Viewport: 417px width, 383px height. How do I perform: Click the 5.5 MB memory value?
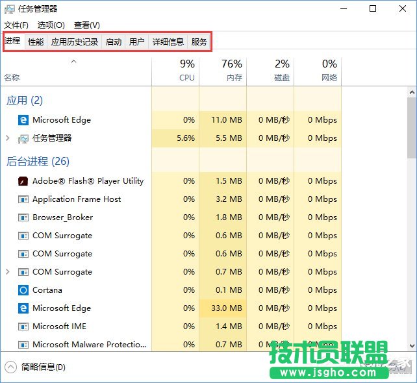pyautogui.click(x=229, y=138)
